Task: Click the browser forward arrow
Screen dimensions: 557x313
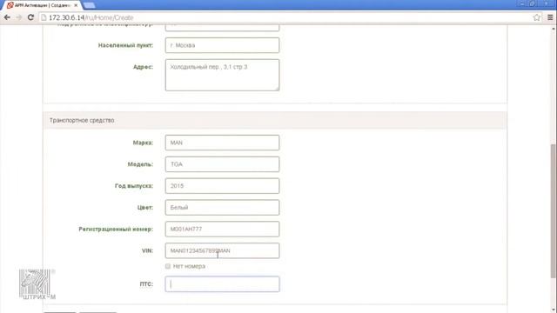Action: 19,17
